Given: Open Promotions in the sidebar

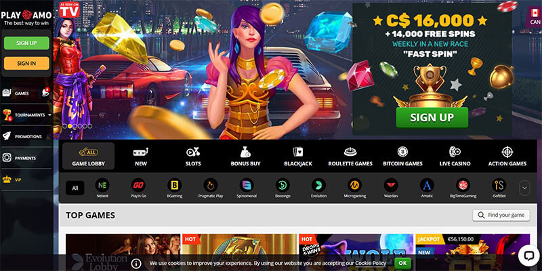Looking at the screenshot, I should pos(26,136).
